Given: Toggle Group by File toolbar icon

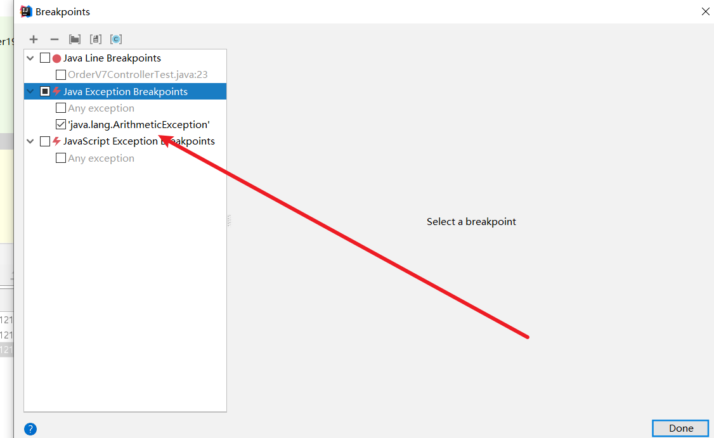Looking at the screenshot, I should click(x=96, y=39).
